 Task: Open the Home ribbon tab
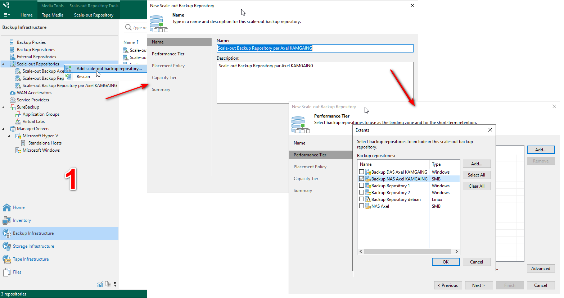pyautogui.click(x=27, y=15)
